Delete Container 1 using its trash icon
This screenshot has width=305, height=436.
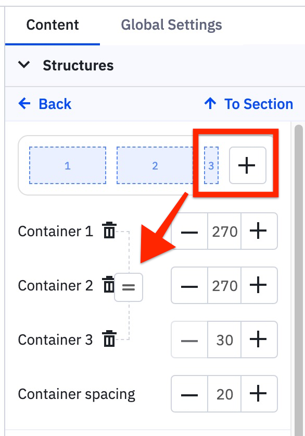pos(109,231)
